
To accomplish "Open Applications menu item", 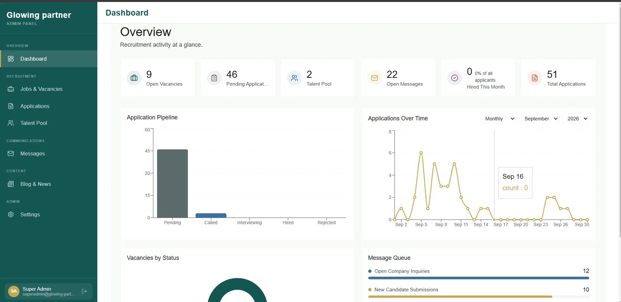I will (49, 106).
